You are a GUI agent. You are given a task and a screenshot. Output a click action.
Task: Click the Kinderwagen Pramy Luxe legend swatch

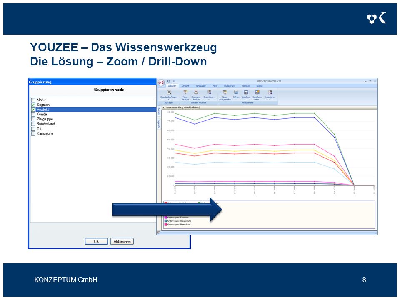pos(166,225)
